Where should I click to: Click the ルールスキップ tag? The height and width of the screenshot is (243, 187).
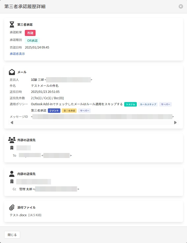click(x=148, y=104)
